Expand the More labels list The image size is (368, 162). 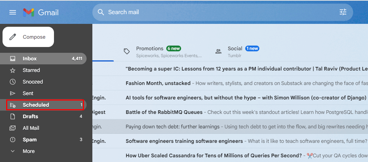pyautogui.click(x=29, y=151)
